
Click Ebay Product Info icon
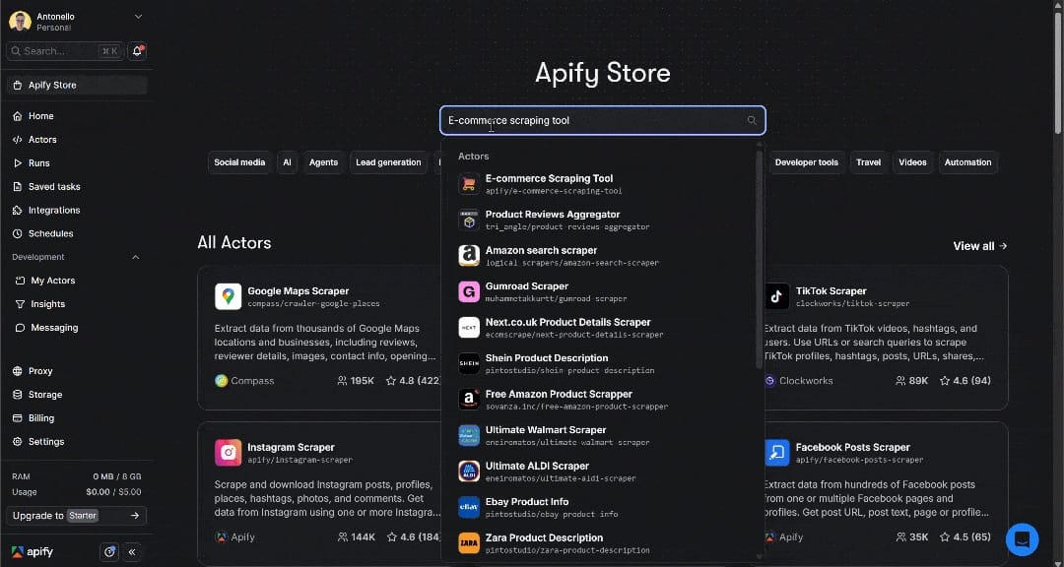[x=469, y=507]
